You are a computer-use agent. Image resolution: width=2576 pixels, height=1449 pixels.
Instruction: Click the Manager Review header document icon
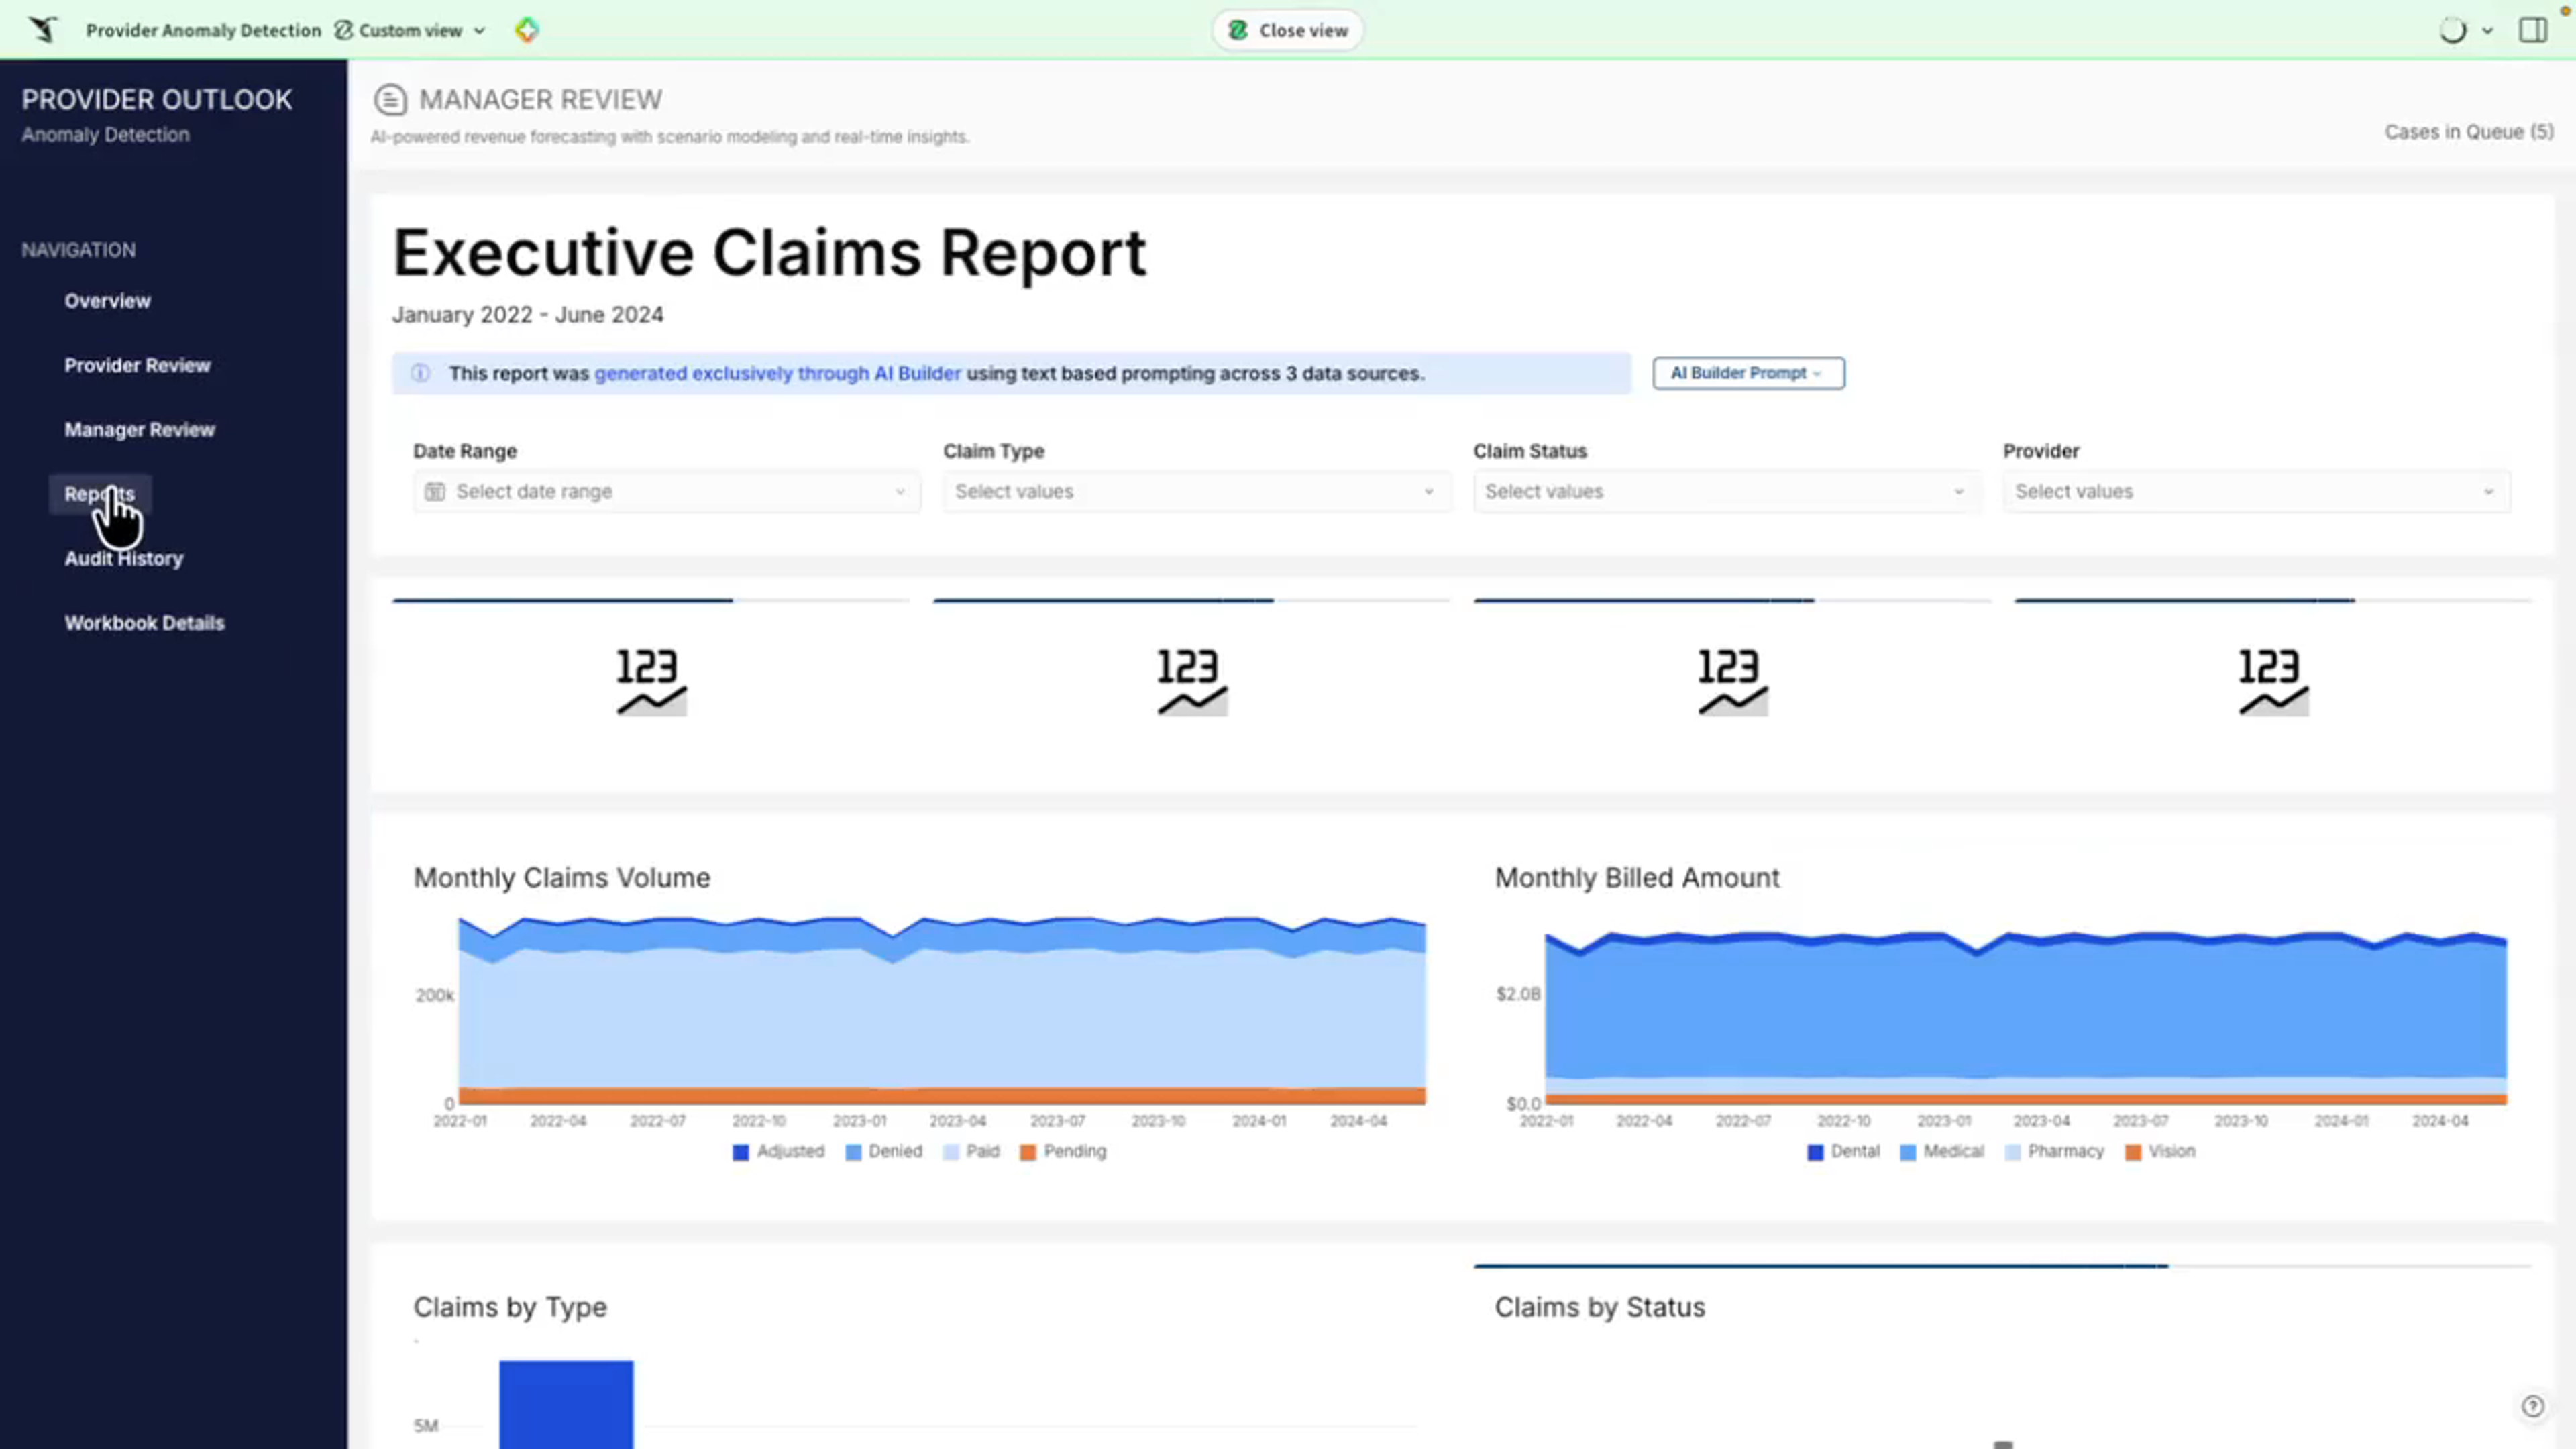[390, 99]
